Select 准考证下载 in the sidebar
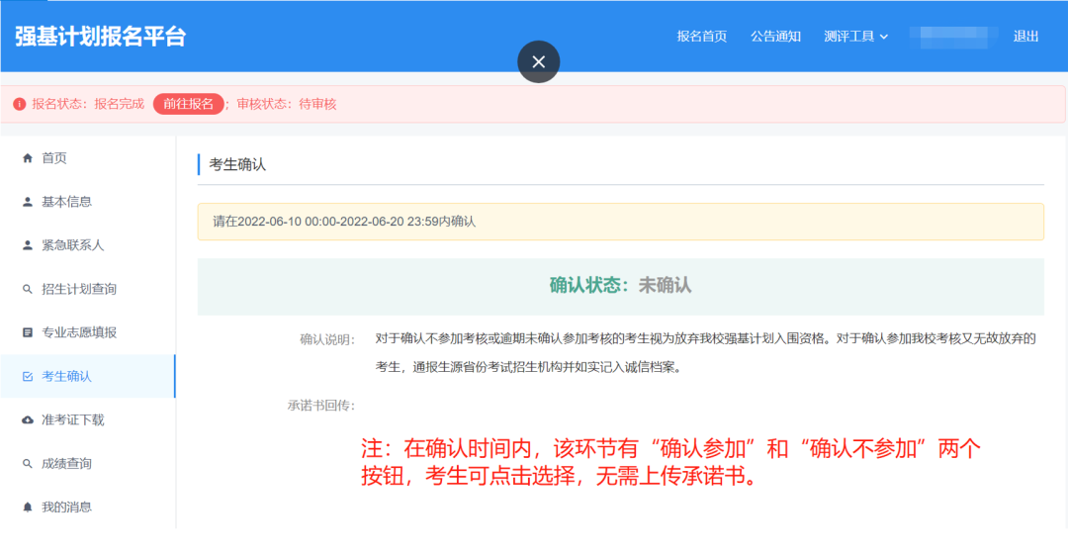Viewport: 1068px width, 554px height. pos(72,420)
